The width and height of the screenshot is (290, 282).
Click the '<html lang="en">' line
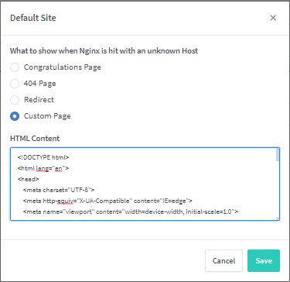(x=43, y=168)
